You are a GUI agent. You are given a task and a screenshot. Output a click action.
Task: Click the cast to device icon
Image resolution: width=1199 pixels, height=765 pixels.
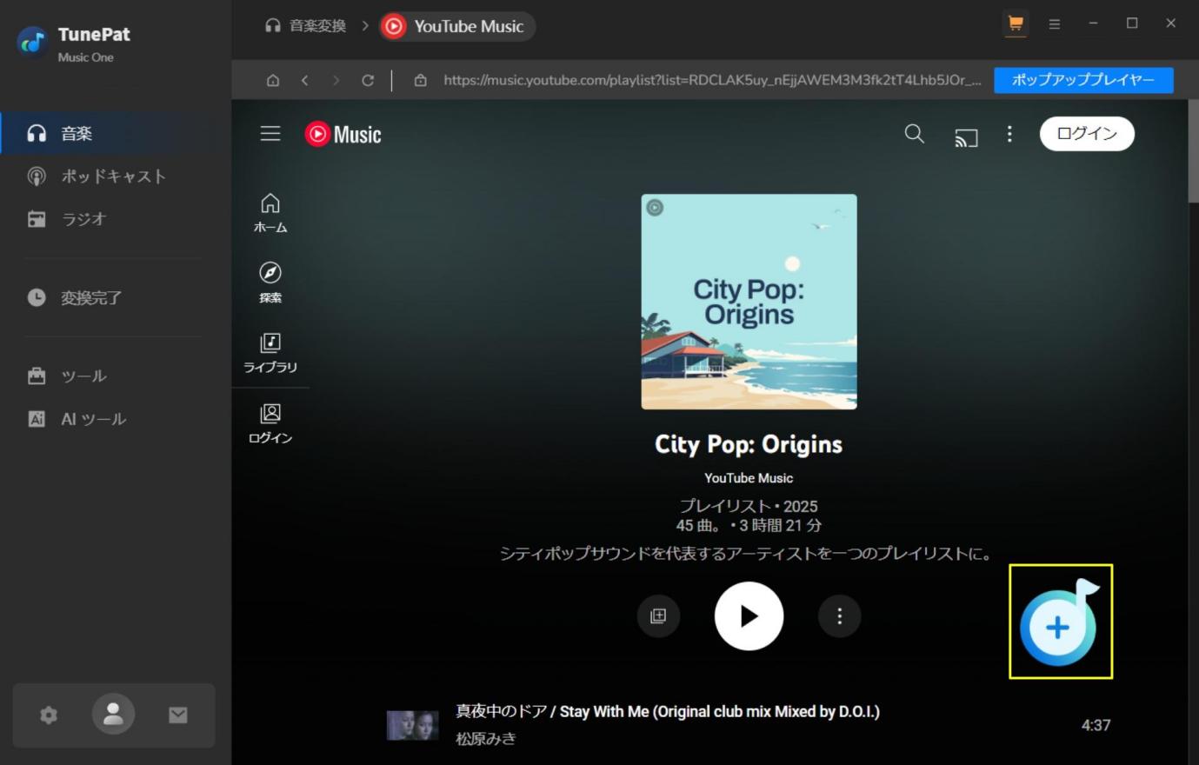tap(966, 136)
